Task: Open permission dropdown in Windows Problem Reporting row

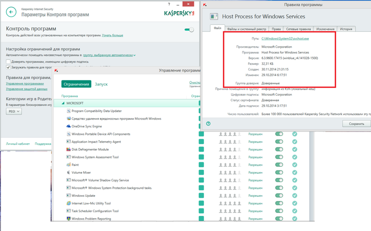Action: click(x=256, y=219)
